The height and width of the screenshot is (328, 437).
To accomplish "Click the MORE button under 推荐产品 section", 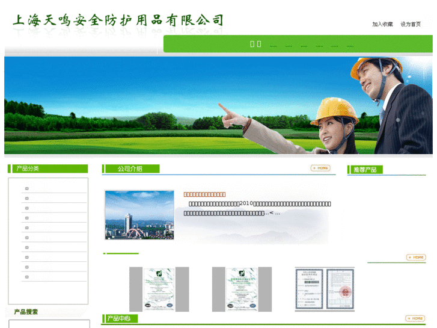I will 416,257.
